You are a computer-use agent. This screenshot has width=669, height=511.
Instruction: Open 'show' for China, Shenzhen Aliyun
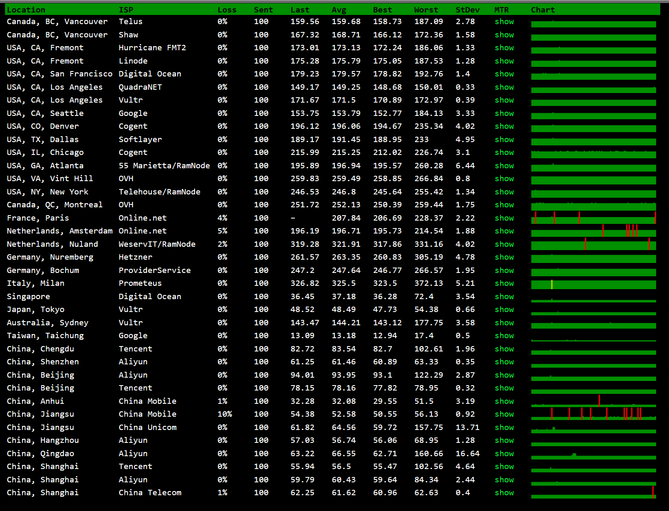click(x=504, y=362)
